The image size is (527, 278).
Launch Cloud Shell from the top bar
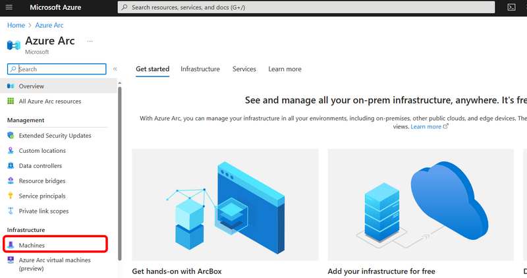[x=511, y=7]
